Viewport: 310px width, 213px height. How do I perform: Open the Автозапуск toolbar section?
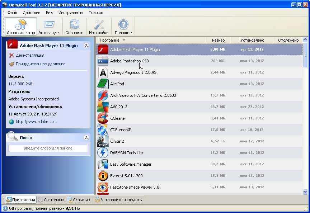[x=49, y=27]
